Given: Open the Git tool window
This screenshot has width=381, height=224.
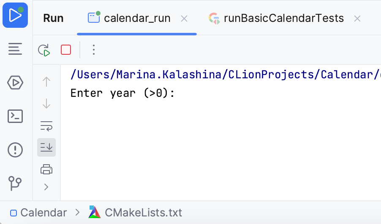Looking at the screenshot, I should (x=15, y=183).
